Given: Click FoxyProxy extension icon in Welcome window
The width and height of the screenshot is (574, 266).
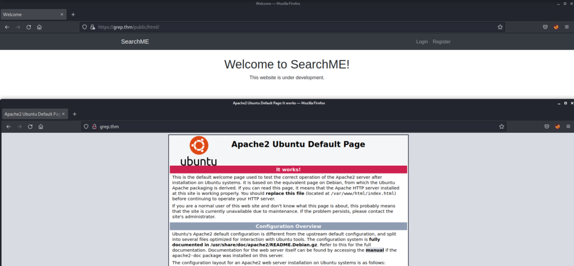Looking at the screenshot, I should tap(556, 27).
